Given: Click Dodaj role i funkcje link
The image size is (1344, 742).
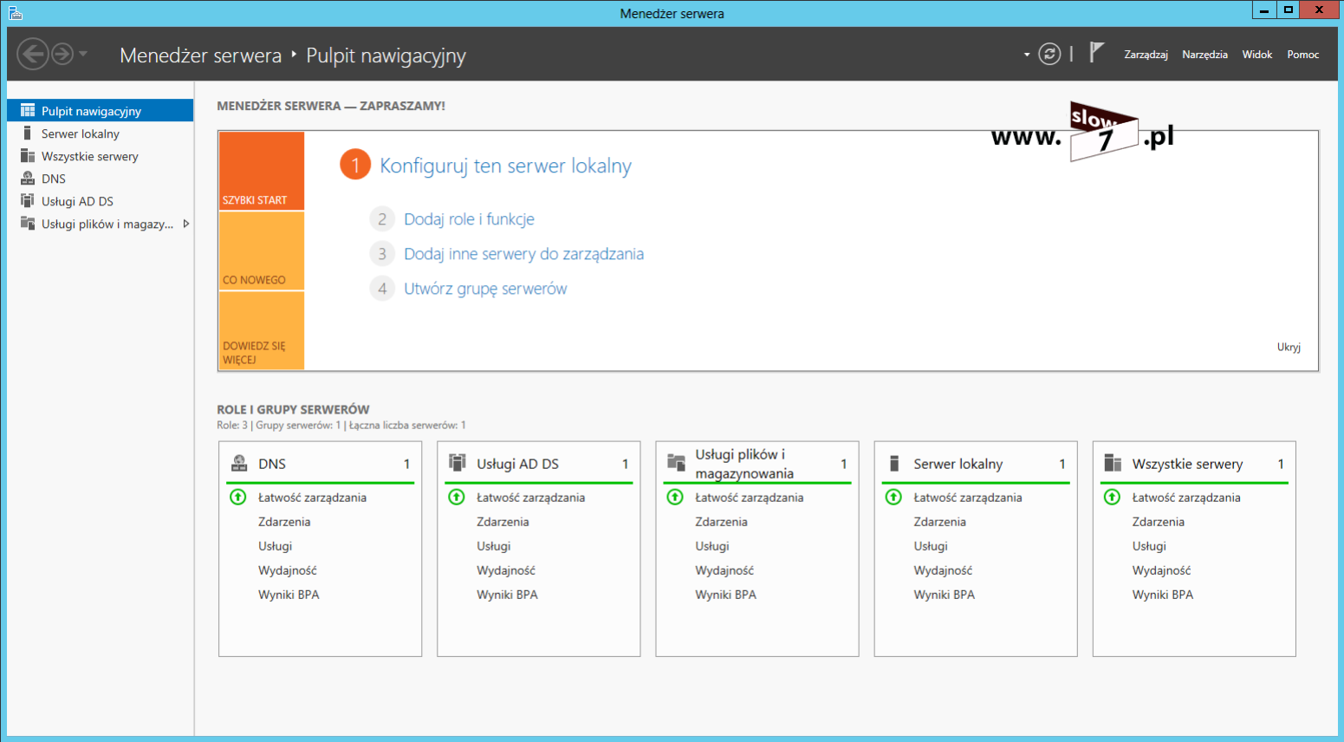Looking at the screenshot, I should tap(469, 219).
